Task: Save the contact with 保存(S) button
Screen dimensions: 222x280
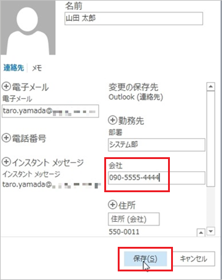Action: coord(145,259)
